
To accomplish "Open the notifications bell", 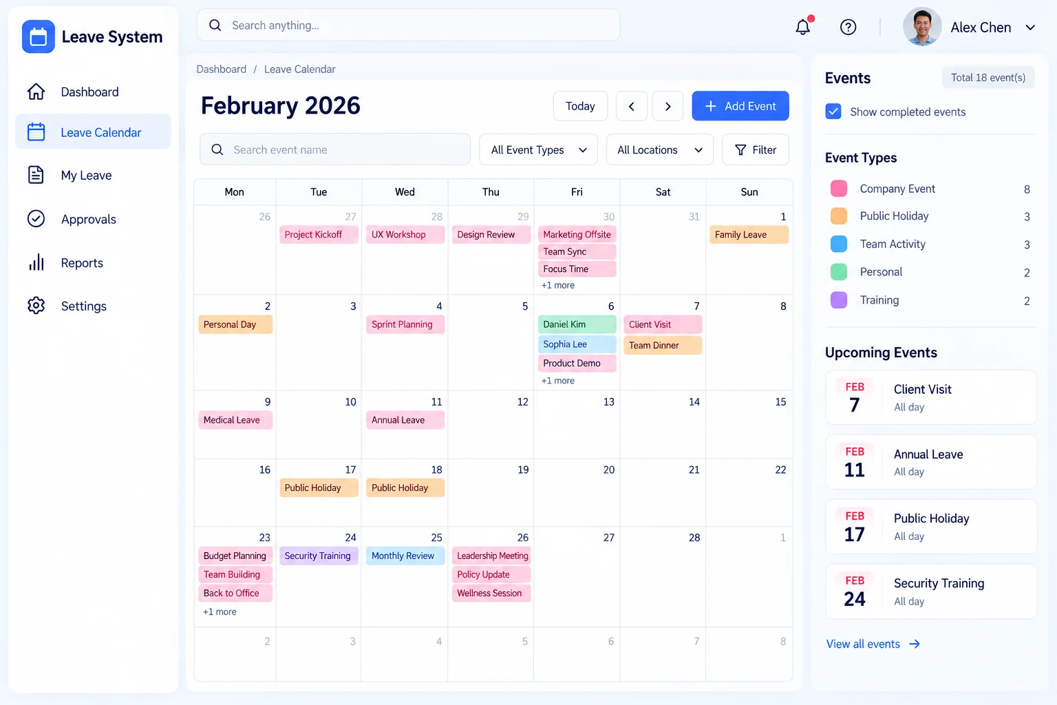I will (x=803, y=27).
